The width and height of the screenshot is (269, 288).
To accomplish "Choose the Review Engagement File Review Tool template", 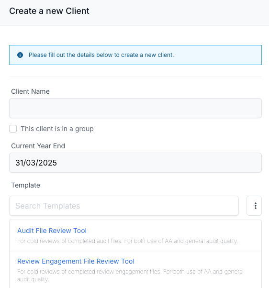I will click(x=76, y=261).
